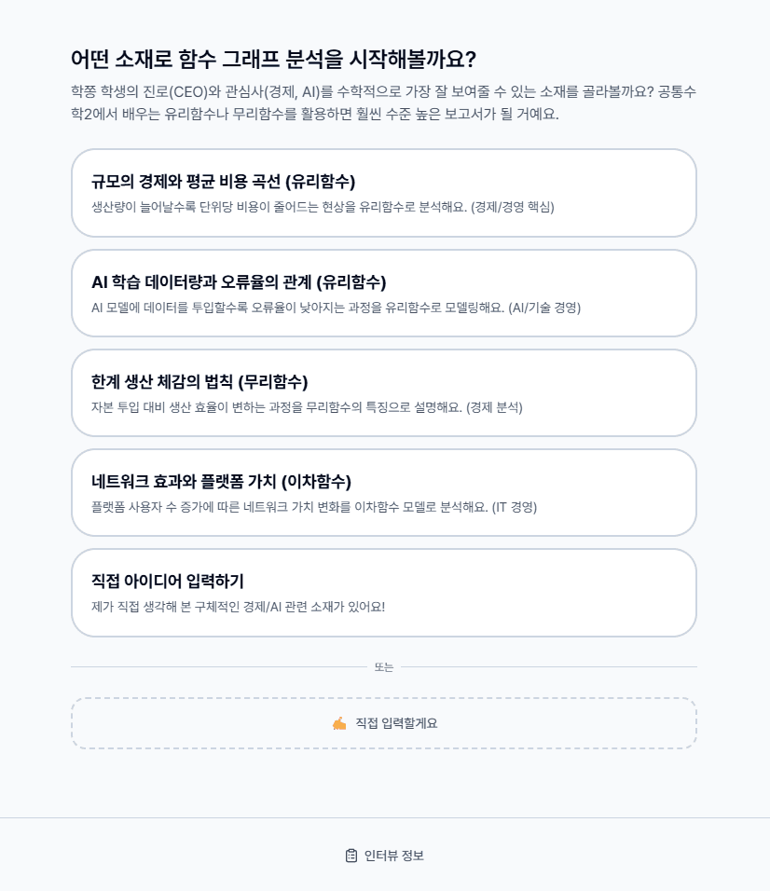Click the 또는 divider label
Screen dimensions: 770x891
coord(383,667)
